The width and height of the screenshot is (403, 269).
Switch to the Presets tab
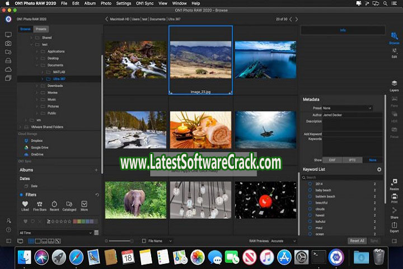(41, 29)
